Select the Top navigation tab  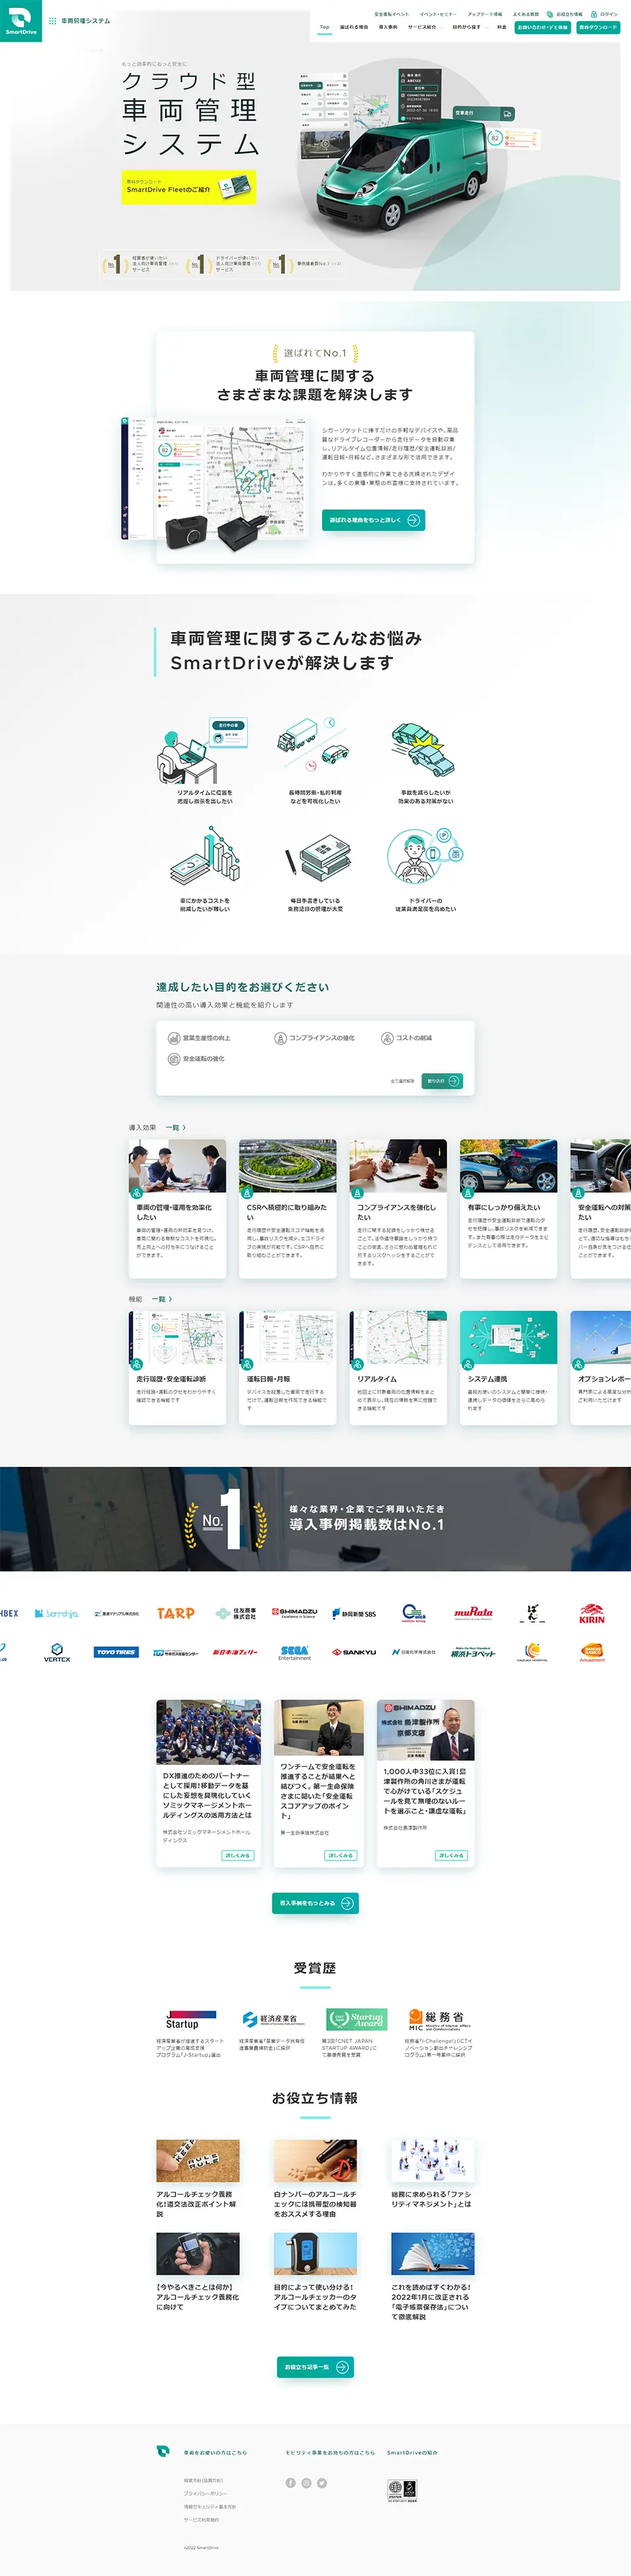click(x=324, y=27)
